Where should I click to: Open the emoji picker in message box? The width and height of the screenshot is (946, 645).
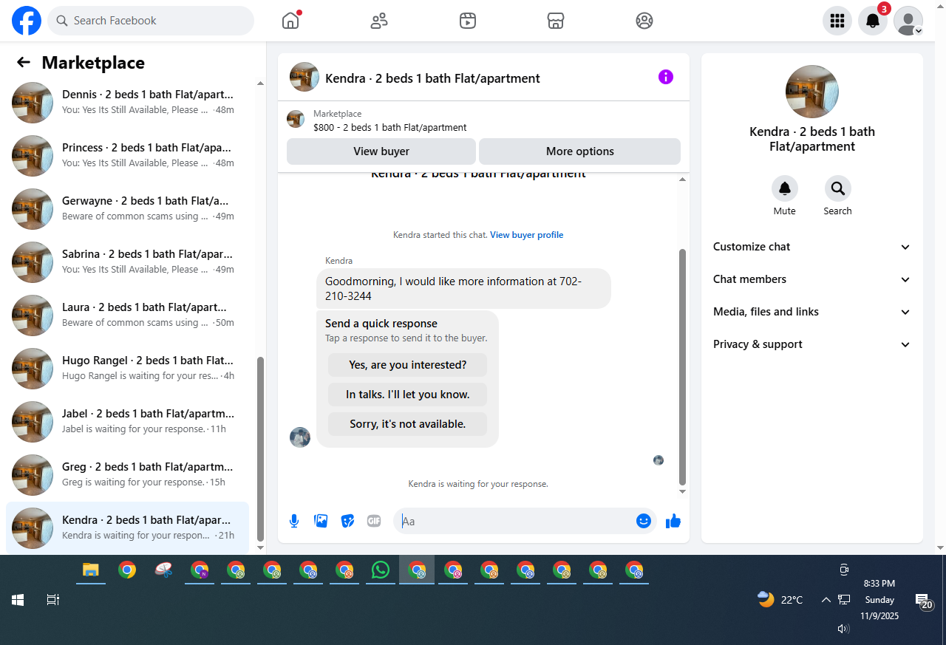644,521
